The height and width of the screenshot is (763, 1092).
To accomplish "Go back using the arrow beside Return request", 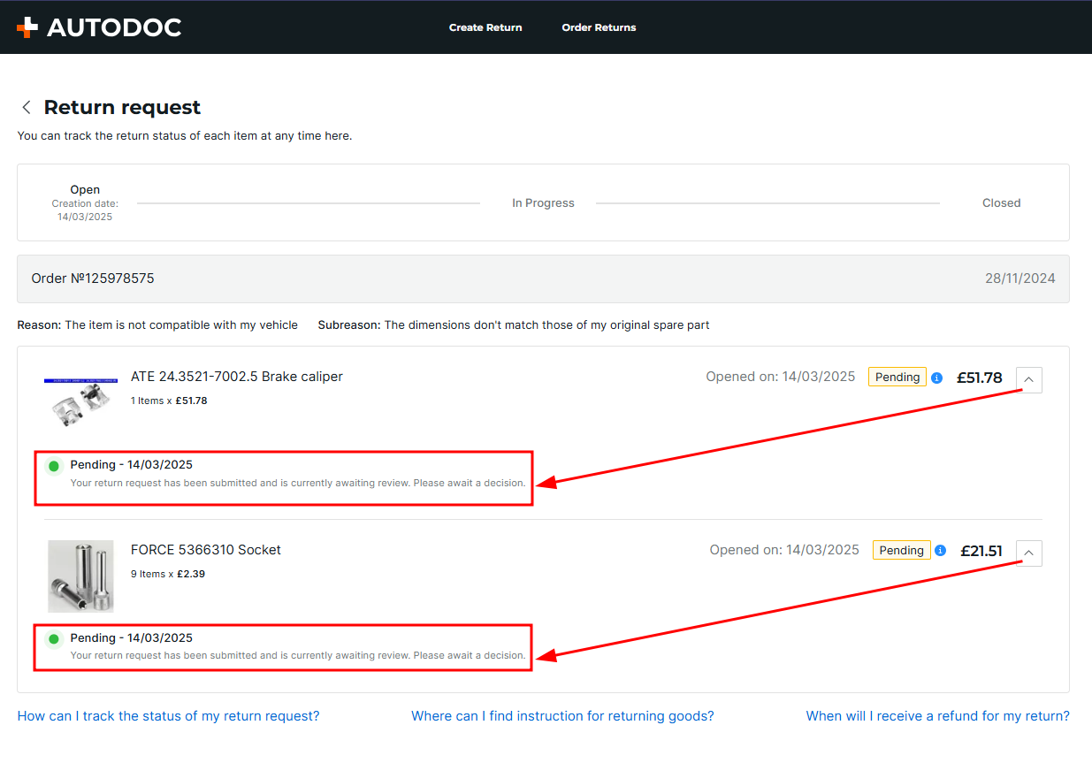I will [x=27, y=107].
